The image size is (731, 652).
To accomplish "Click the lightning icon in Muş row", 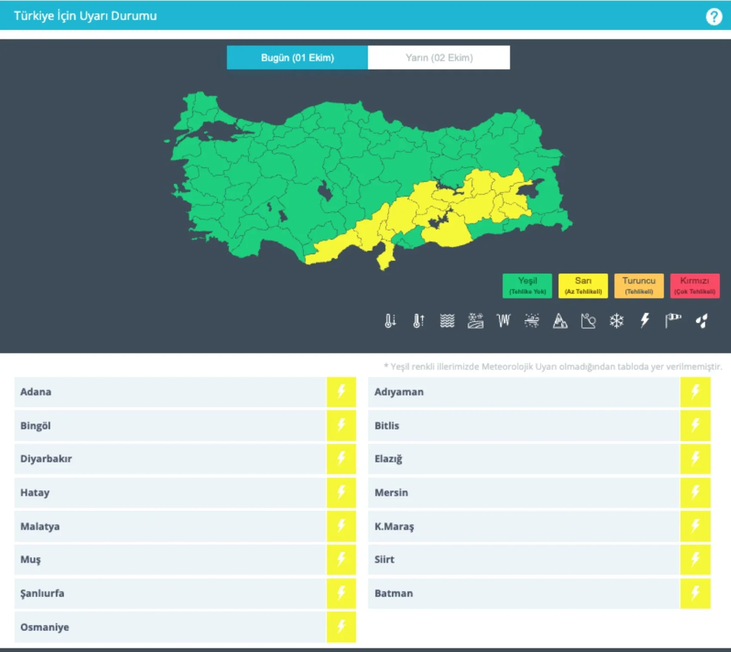I will [341, 559].
